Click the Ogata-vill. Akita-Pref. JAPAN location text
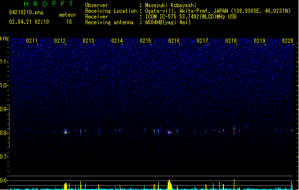This screenshot has height=190, width=299. 218,11
